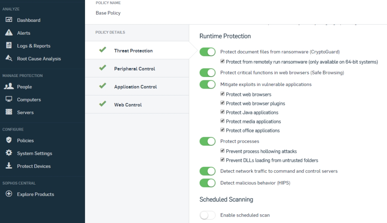Open the Application Control tab
Screen dimensions: 387x223
click(135, 87)
